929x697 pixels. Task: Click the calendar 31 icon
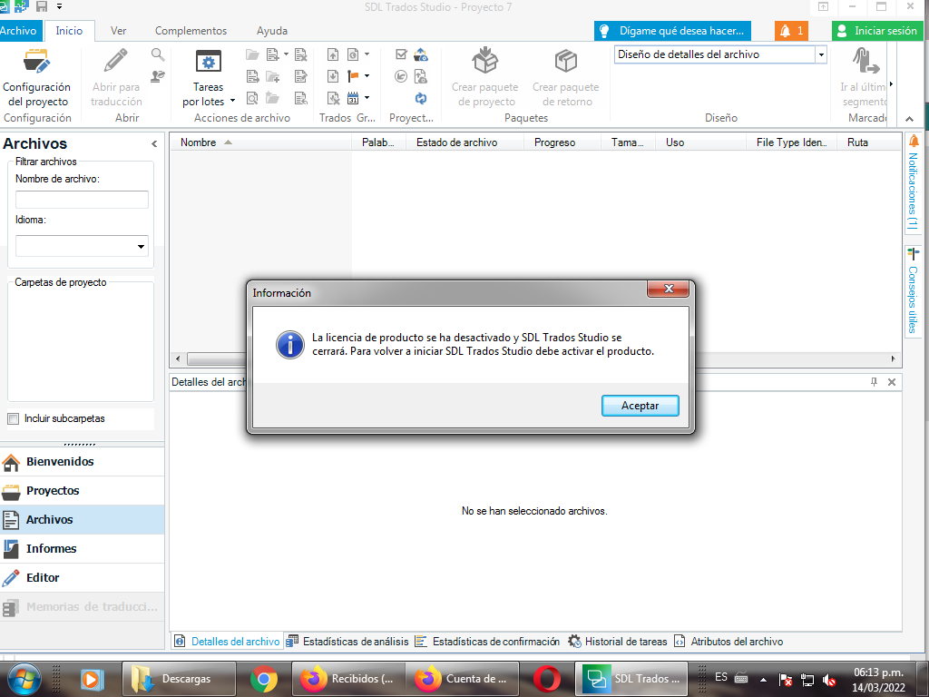point(353,98)
